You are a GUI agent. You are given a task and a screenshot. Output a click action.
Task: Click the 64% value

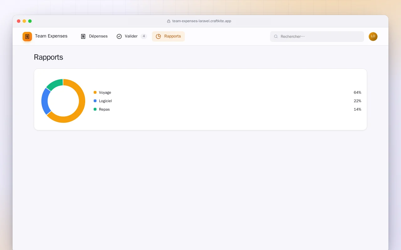[357, 92]
